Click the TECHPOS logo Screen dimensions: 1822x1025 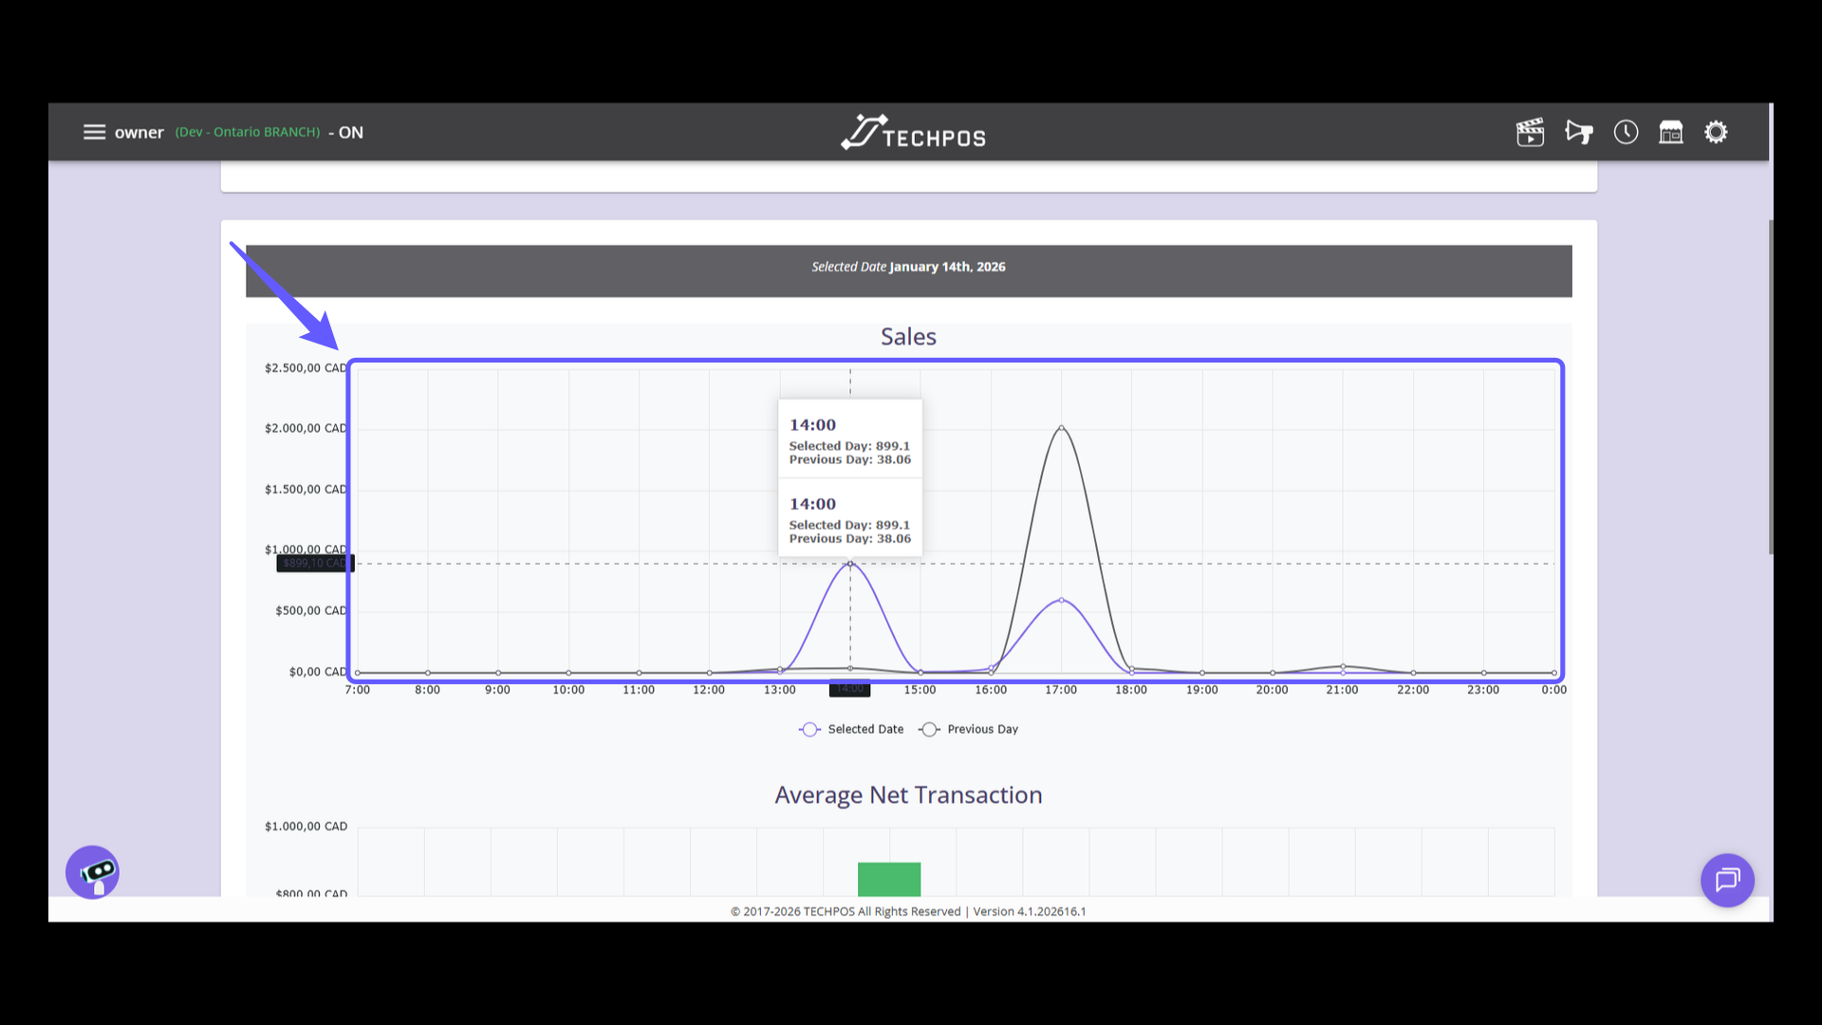912,132
